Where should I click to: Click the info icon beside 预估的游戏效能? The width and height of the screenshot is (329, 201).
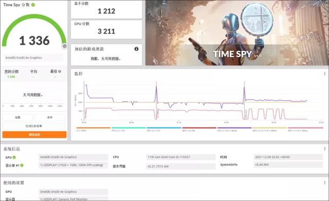tap(136, 49)
